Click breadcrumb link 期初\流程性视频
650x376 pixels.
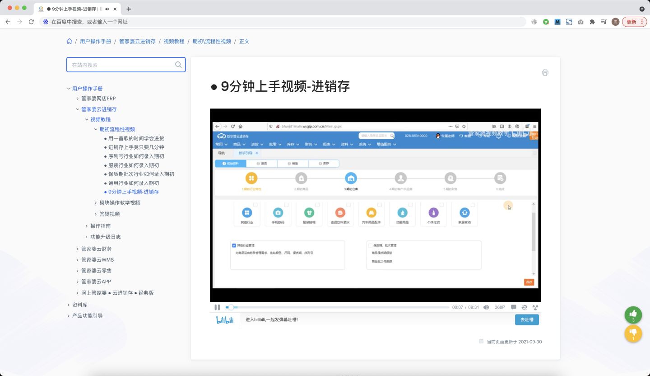click(x=212, y=41)
